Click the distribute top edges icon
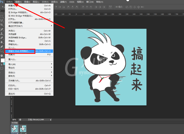 (x=83, y=7)
